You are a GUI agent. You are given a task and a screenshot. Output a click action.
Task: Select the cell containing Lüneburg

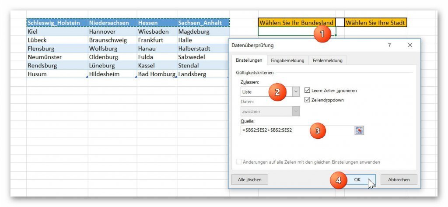point(112,66)
